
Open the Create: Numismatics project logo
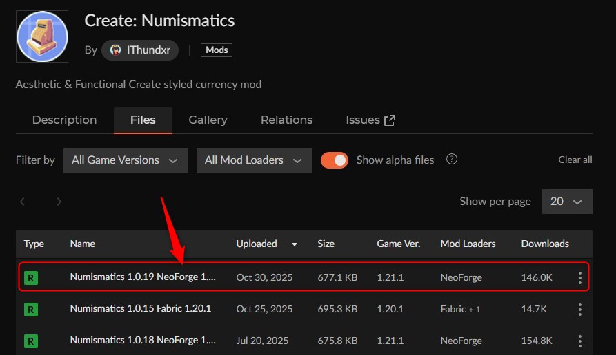[x=42, y=36]
